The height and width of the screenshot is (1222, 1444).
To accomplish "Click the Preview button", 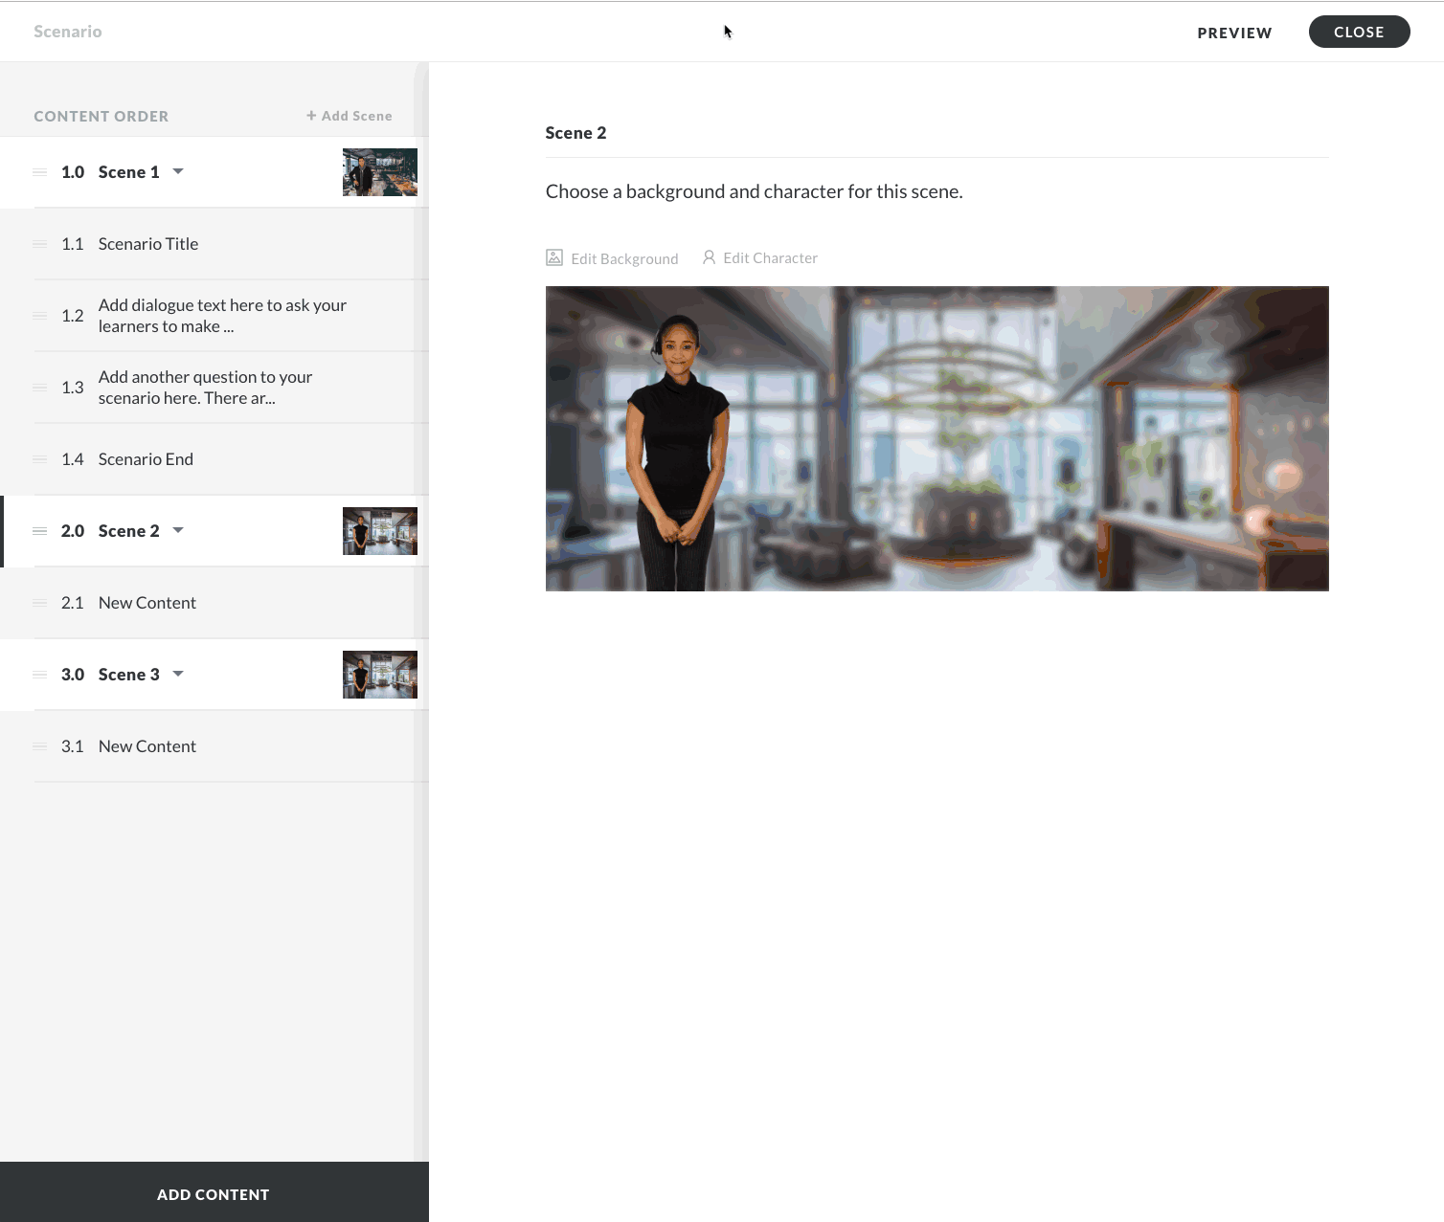I will [x=1234, y=33].
